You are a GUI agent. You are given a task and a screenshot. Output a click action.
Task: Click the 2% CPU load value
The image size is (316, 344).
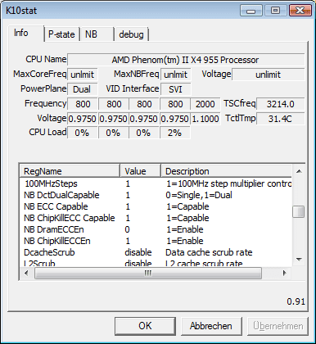pyautogui.click(x=175, y=133)
